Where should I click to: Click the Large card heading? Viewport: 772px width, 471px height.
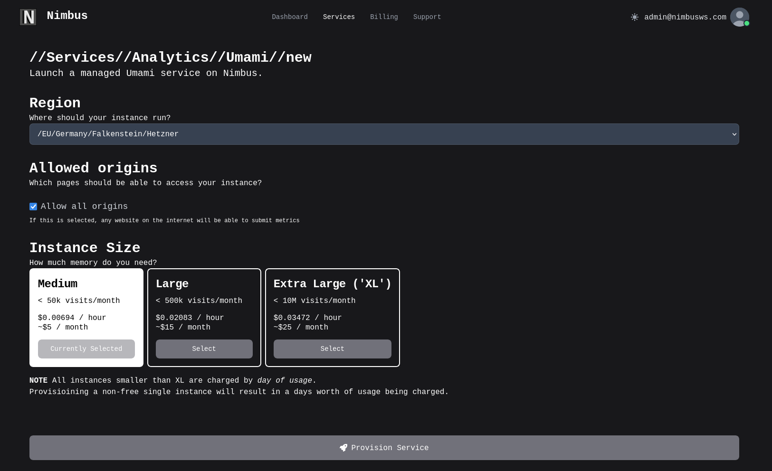(172, 284)
